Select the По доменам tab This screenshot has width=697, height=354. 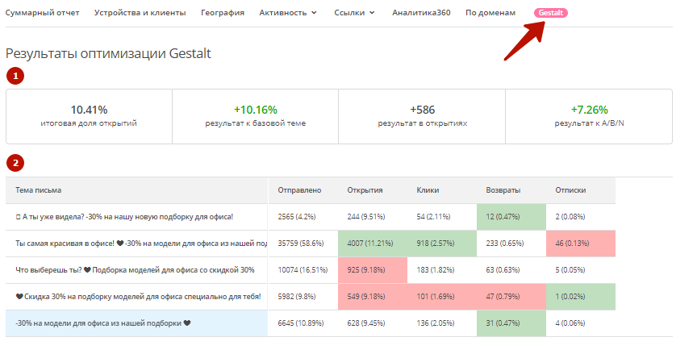pos(490,13)
